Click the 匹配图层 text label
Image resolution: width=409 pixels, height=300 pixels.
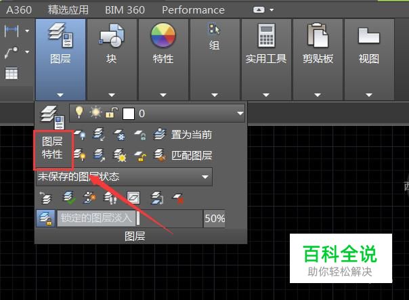[x=192, y=156]
